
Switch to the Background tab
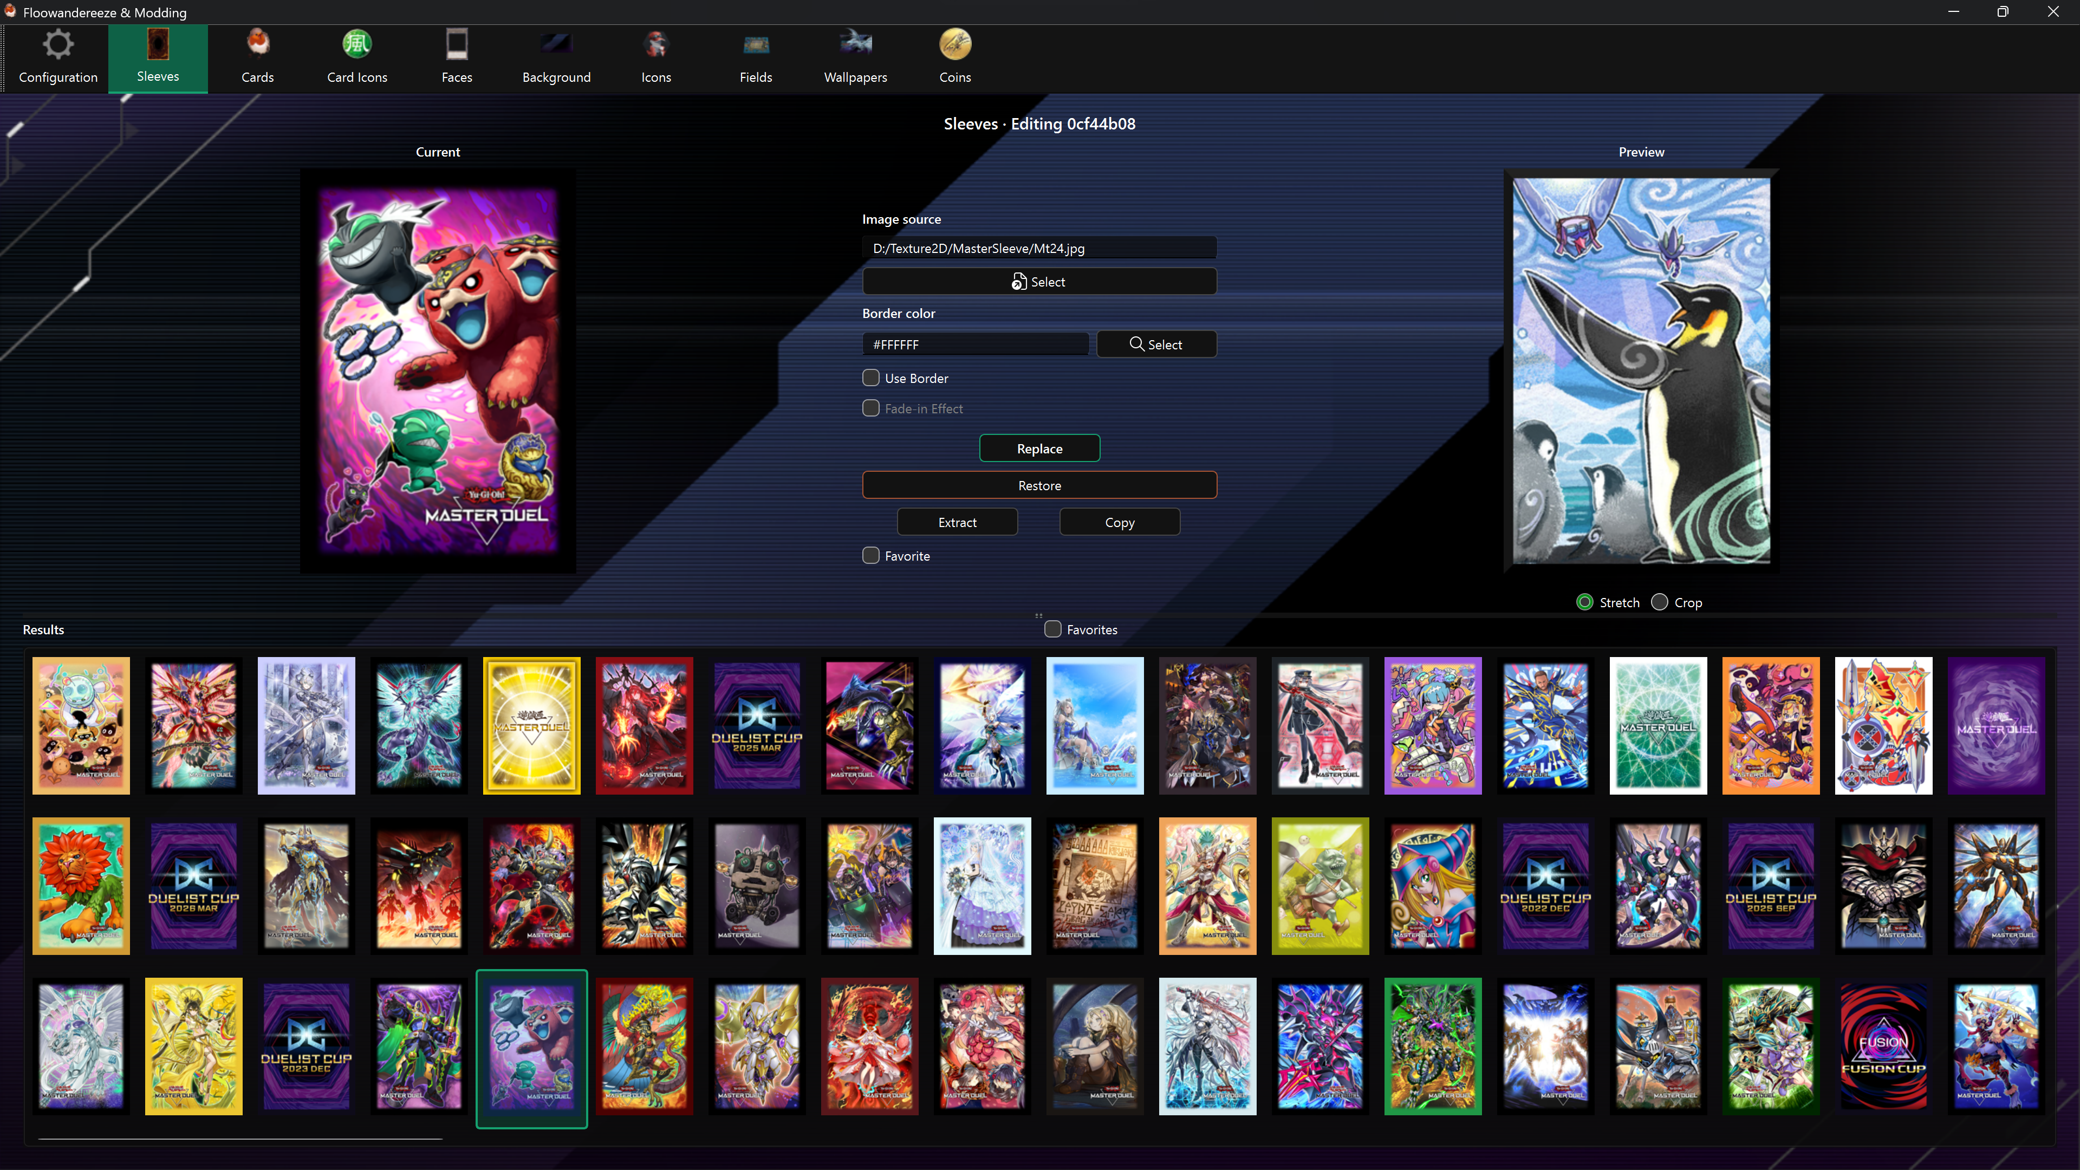pyautogui.click(x=556, y=58)
